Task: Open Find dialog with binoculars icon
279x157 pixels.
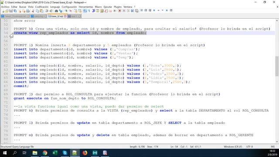Action: coord(56,11)
